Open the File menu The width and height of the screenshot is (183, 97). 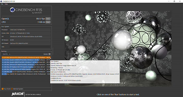[x=2, y=4]
